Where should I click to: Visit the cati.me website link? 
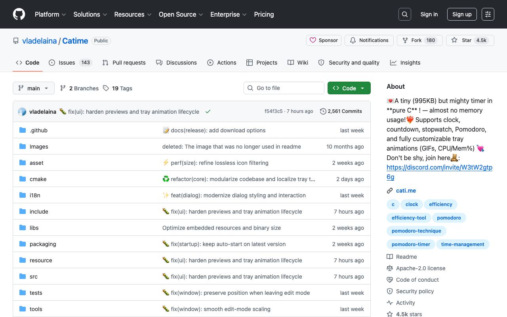(406, 191)
